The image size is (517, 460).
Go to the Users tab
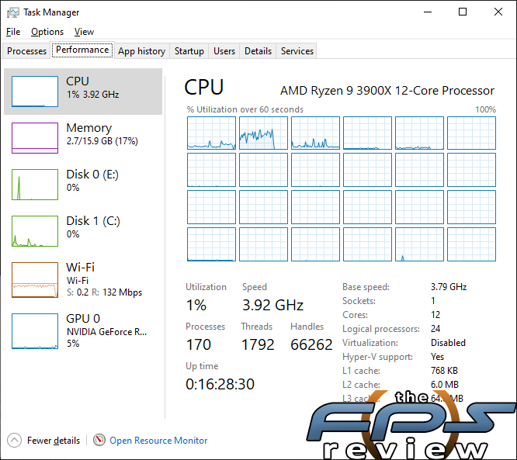coord(224,51)
